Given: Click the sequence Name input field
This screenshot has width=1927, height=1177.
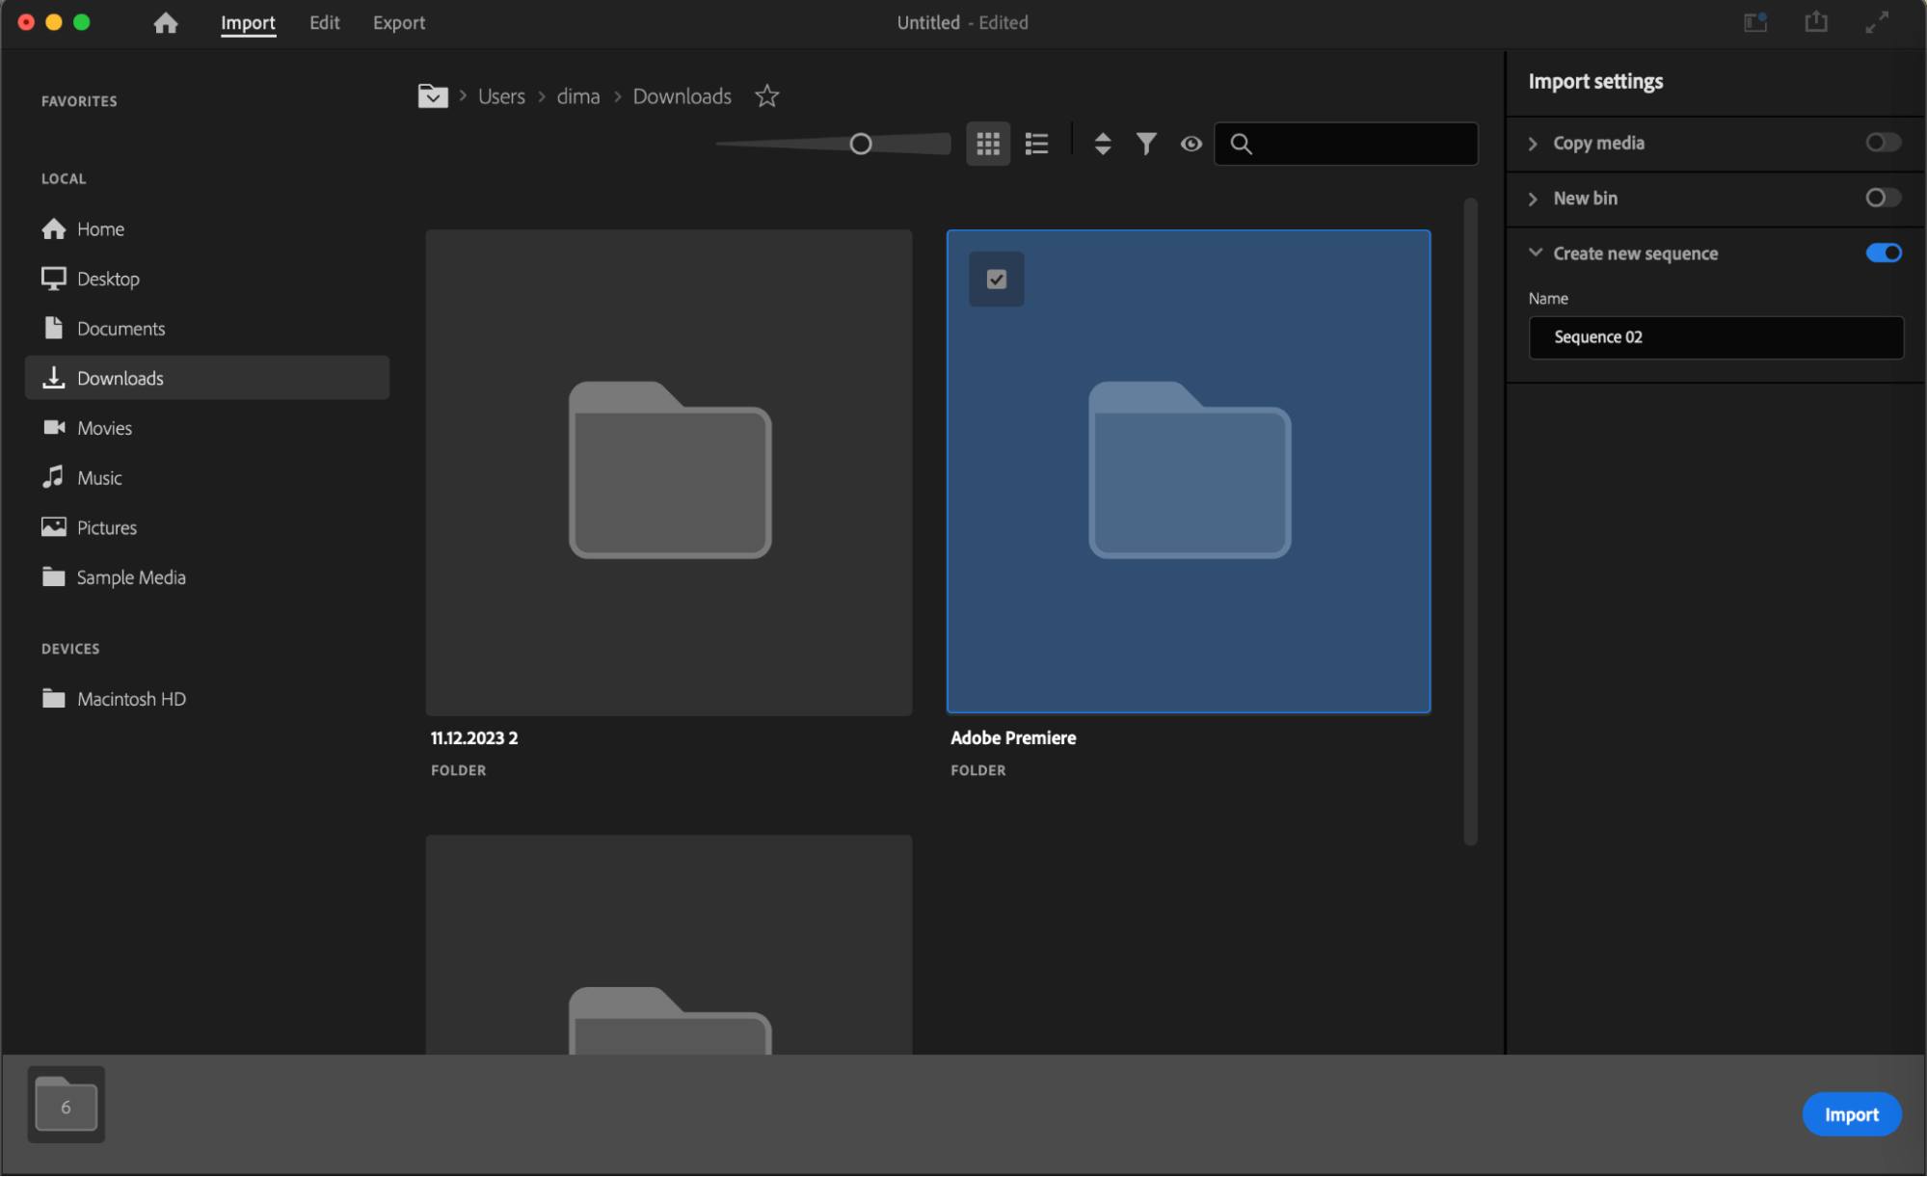Looking at the screenshot, I should 1716,337.
